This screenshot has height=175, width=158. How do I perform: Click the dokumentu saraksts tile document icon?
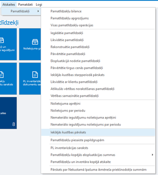point(2,75)
